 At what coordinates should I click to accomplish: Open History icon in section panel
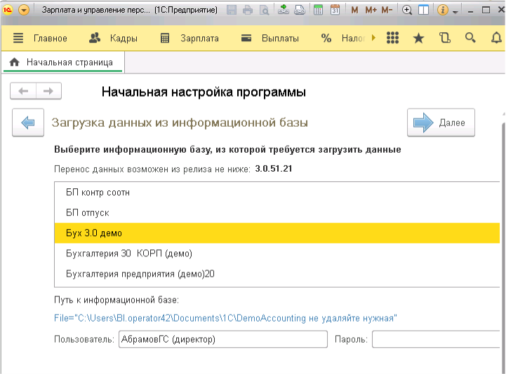click(x=445, y=38)
